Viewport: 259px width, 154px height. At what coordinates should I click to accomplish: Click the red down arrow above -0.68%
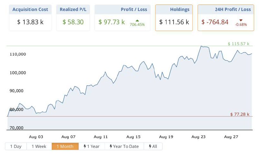click(241, 20)
